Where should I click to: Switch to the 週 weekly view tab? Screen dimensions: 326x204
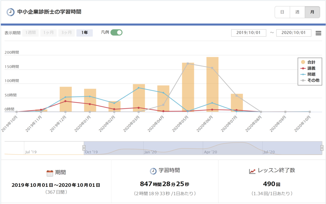point(297,12)
